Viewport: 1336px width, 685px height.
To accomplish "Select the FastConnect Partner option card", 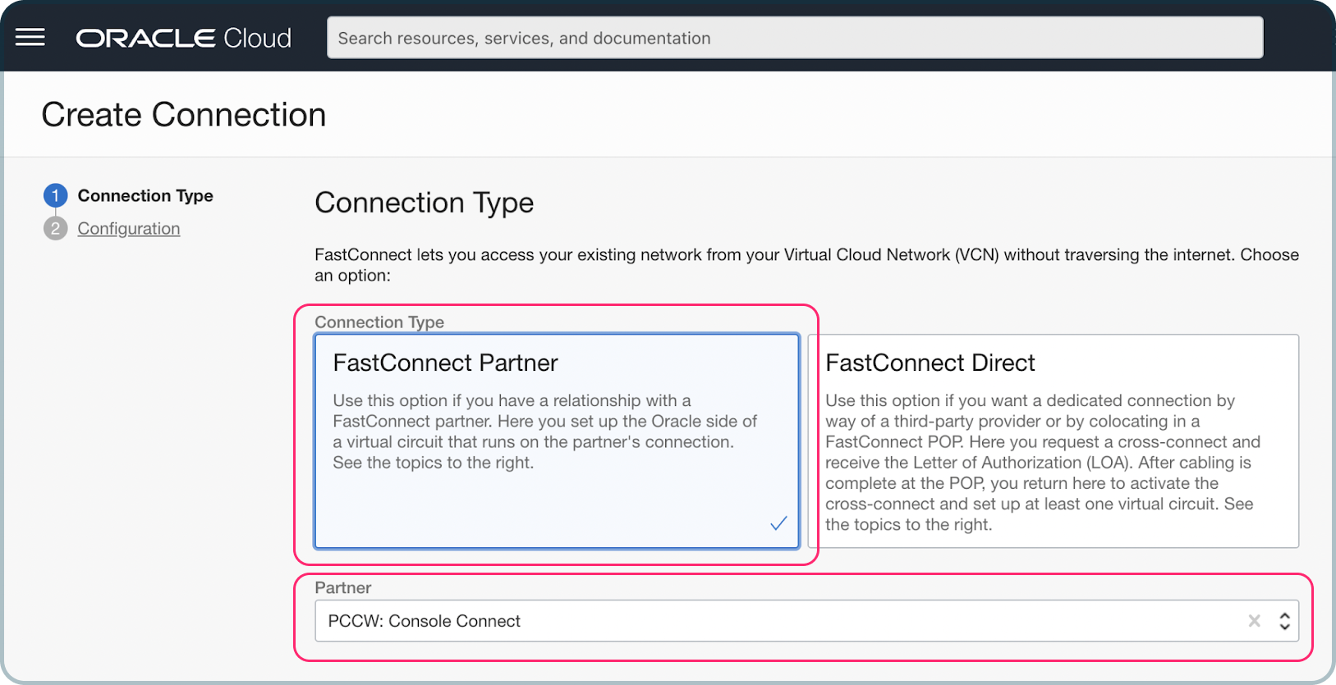I will [557, 441].
